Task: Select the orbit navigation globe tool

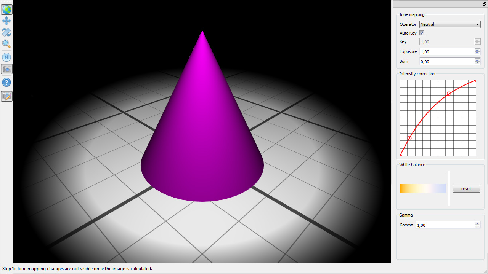Action: [x=7, y=9]
